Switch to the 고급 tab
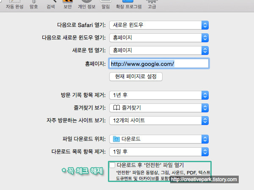The width and height of the screenshot is (254, 190). pos(152,5)
